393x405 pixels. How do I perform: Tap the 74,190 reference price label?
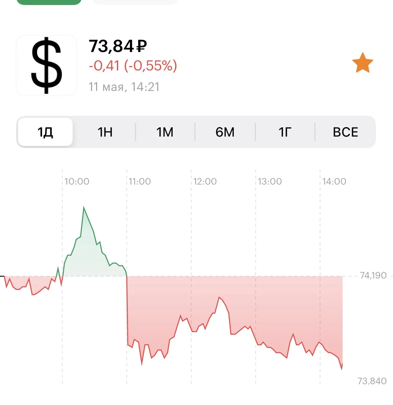(x=373, y=275)
